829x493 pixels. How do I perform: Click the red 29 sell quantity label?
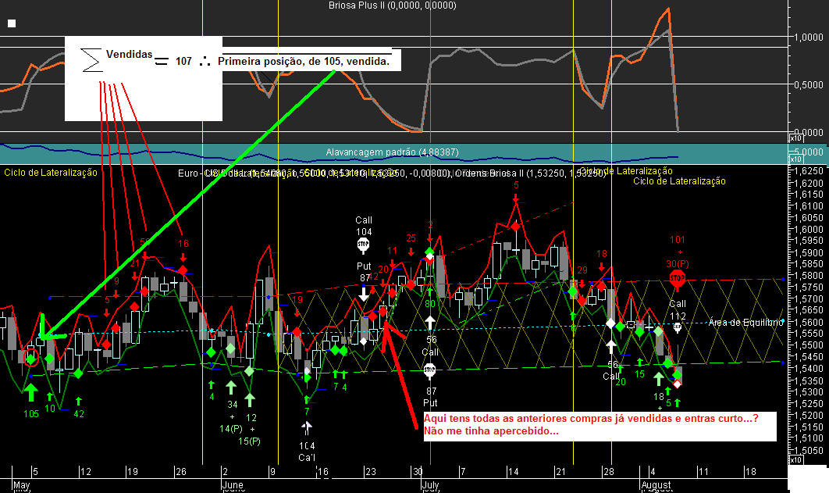tap(582, 270)
